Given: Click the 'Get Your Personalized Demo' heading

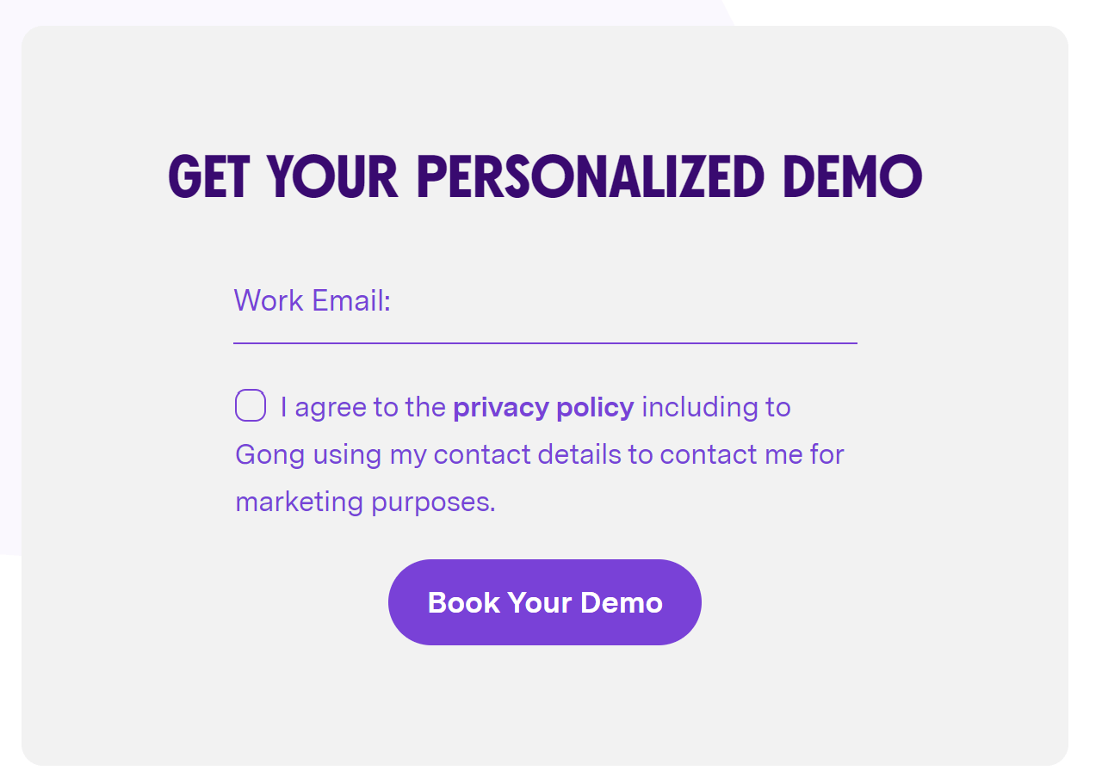Looking at the screenshot, I should [x=545, y=176].
